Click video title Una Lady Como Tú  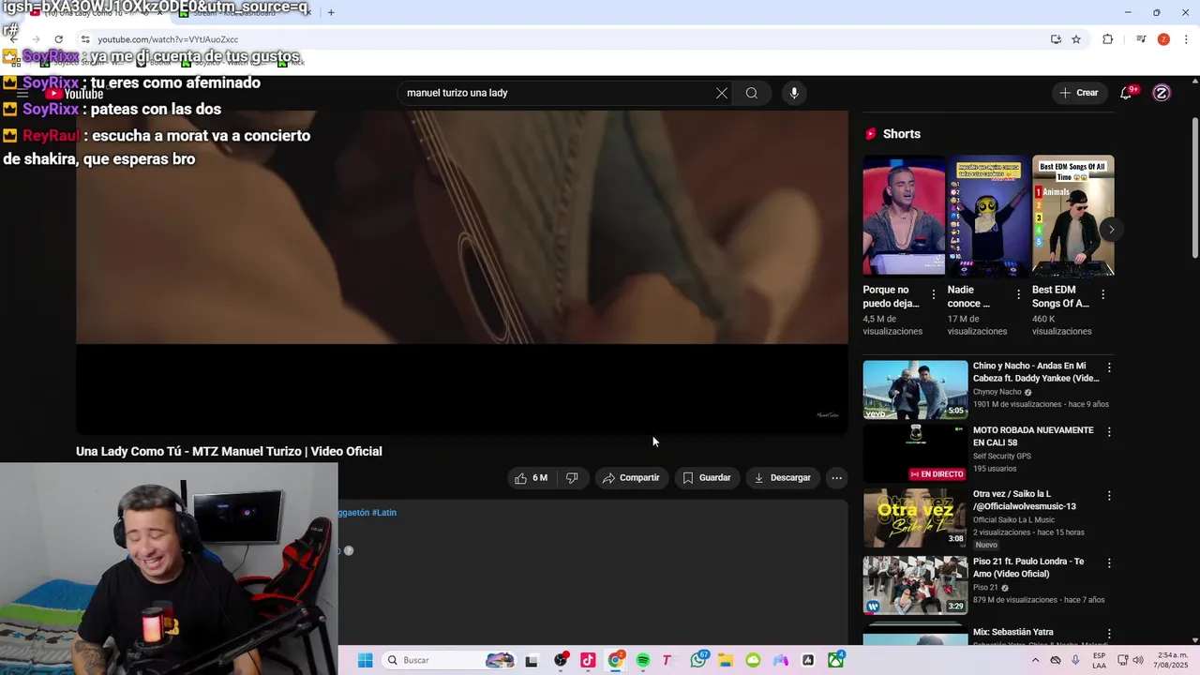(x=229, y=452)
